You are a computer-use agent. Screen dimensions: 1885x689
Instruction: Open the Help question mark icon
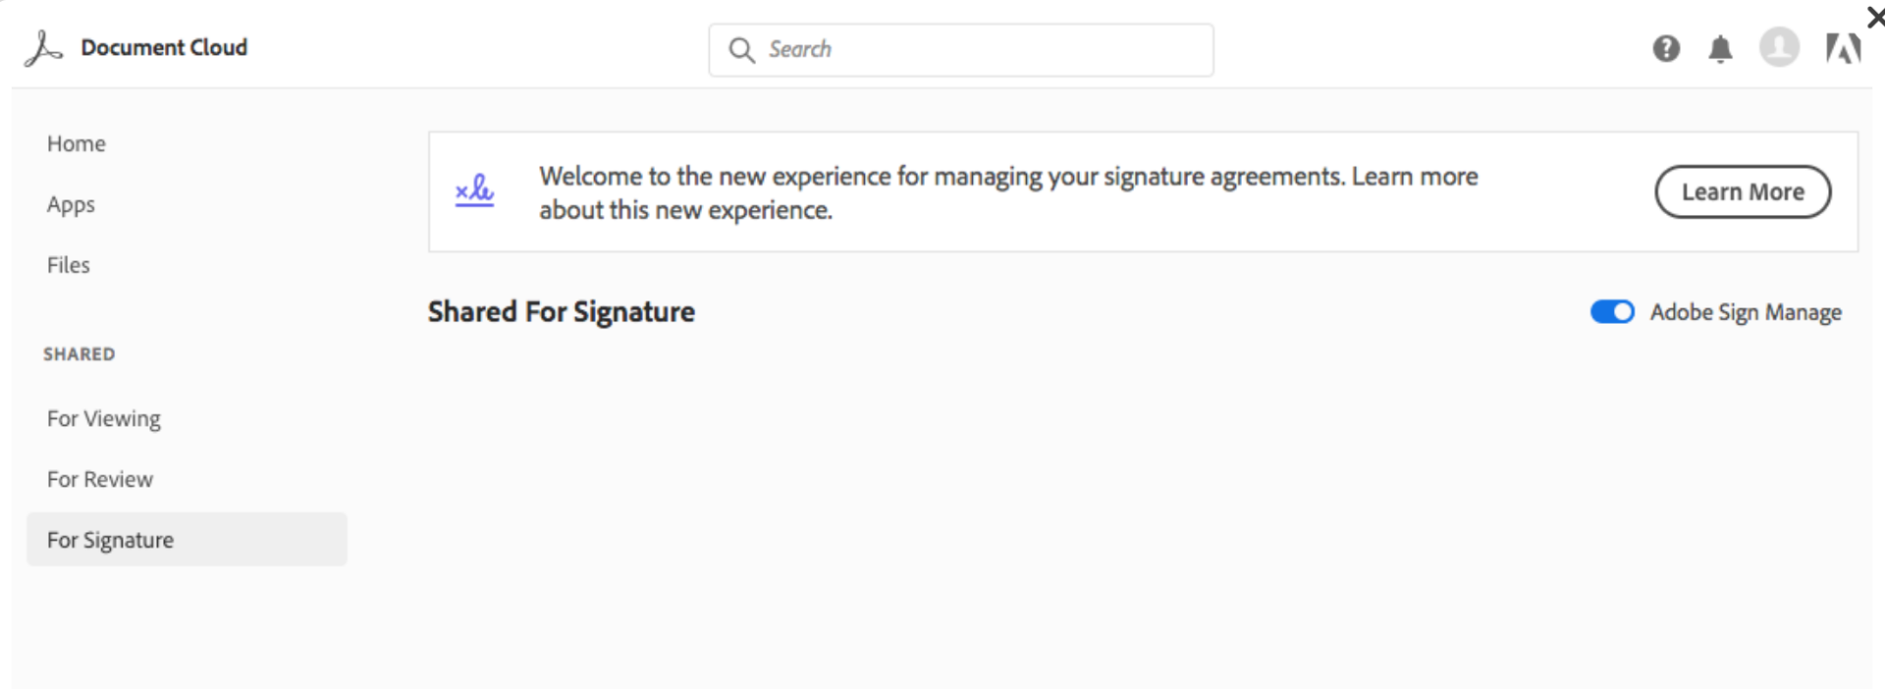point(1666,48)
